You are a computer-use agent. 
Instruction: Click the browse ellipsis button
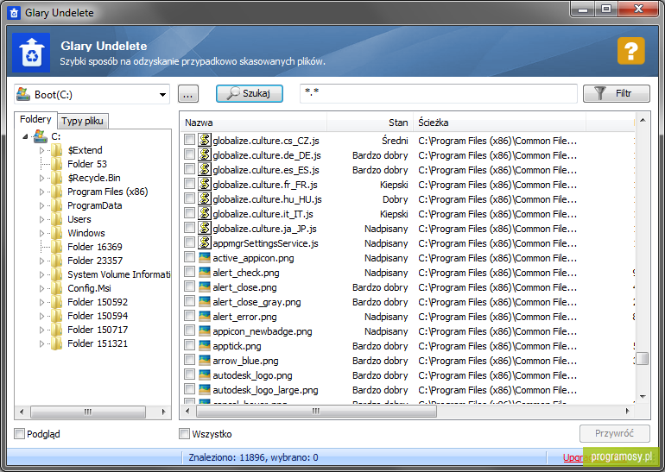coord(188,94)
